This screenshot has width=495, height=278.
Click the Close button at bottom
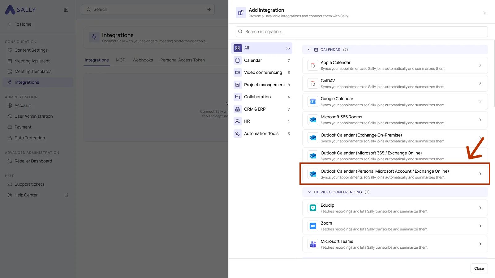pyautogui.click(x=479, y=268)
